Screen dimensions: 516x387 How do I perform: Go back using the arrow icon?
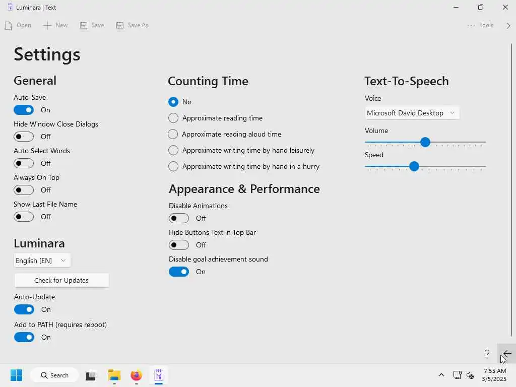[x=507, y=353]
